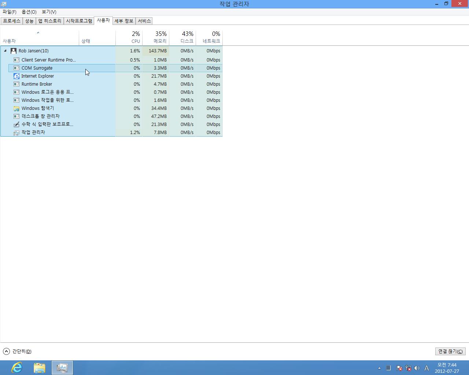Screen dimensions: 469x375
Task: Click the Task Manager title bar icon
Action: [x=4, y=4]
